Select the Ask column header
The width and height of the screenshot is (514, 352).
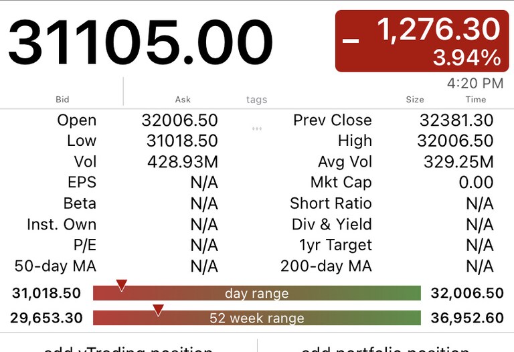coord(183,99)
